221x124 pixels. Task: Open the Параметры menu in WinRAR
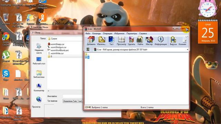tap(132, 33)
